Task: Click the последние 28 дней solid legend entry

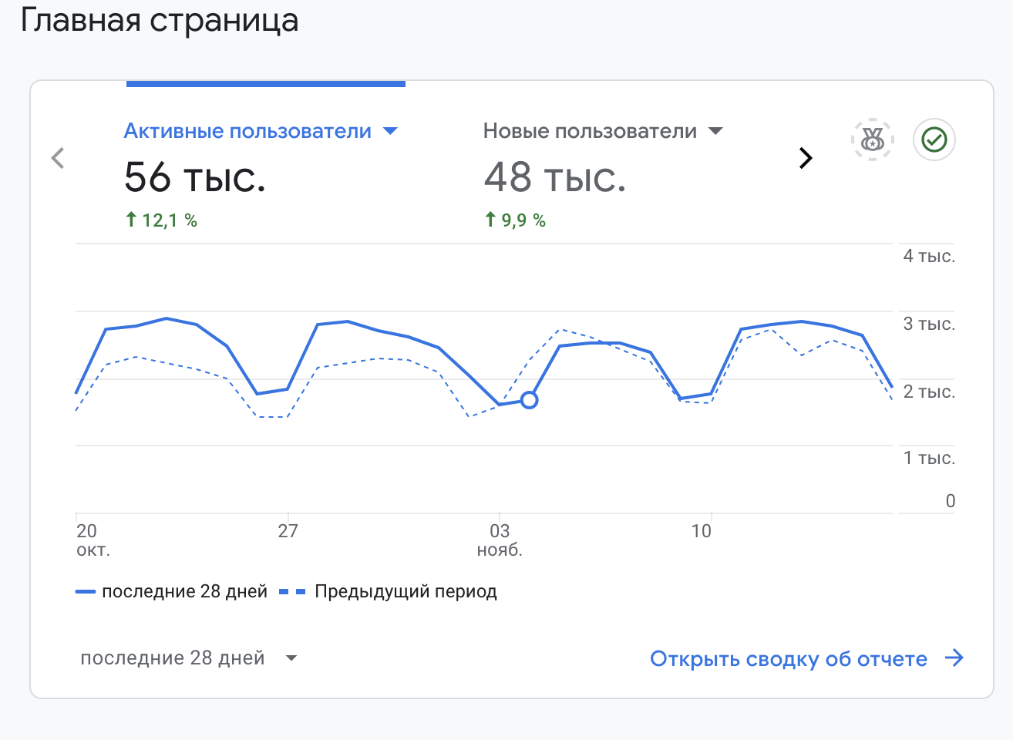Action: pyautogui.click(x=171, y=591)
